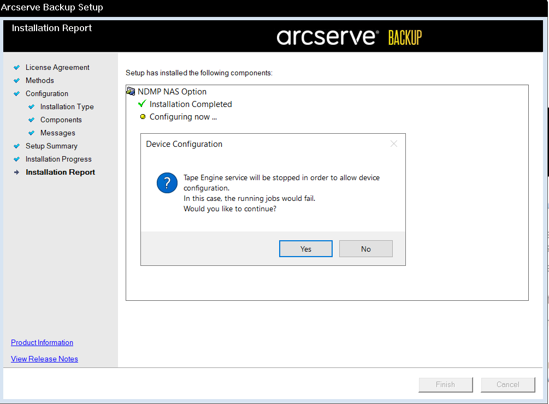Click the NDMP NAS Option component icon

pos(131,91)
